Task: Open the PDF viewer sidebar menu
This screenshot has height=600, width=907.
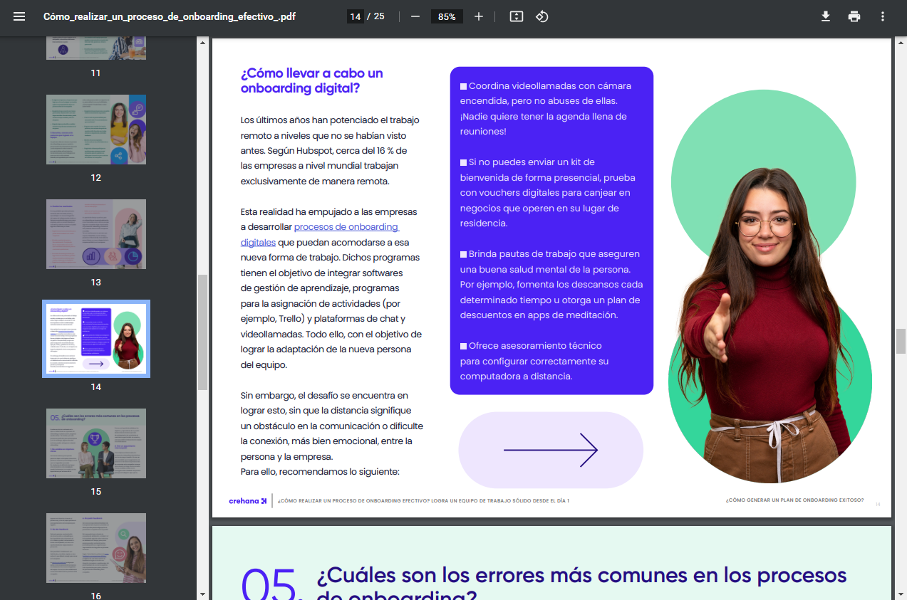Action: (x=18, y=16)
